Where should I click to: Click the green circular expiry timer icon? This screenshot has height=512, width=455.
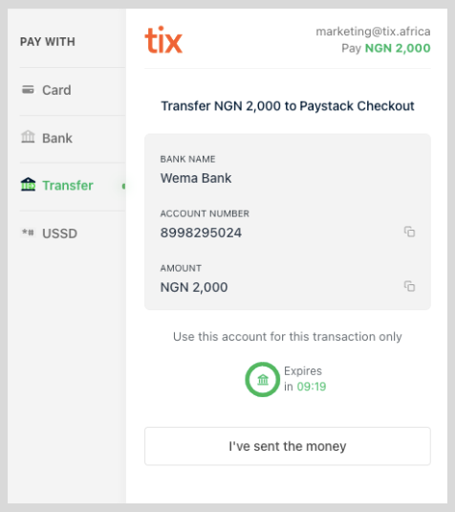coord(263,379)
